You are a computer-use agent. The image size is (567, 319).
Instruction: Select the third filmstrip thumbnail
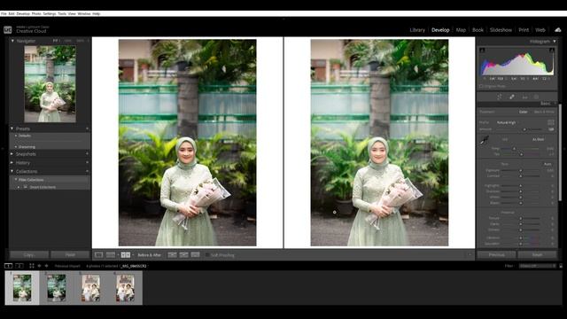coord(90,288)
